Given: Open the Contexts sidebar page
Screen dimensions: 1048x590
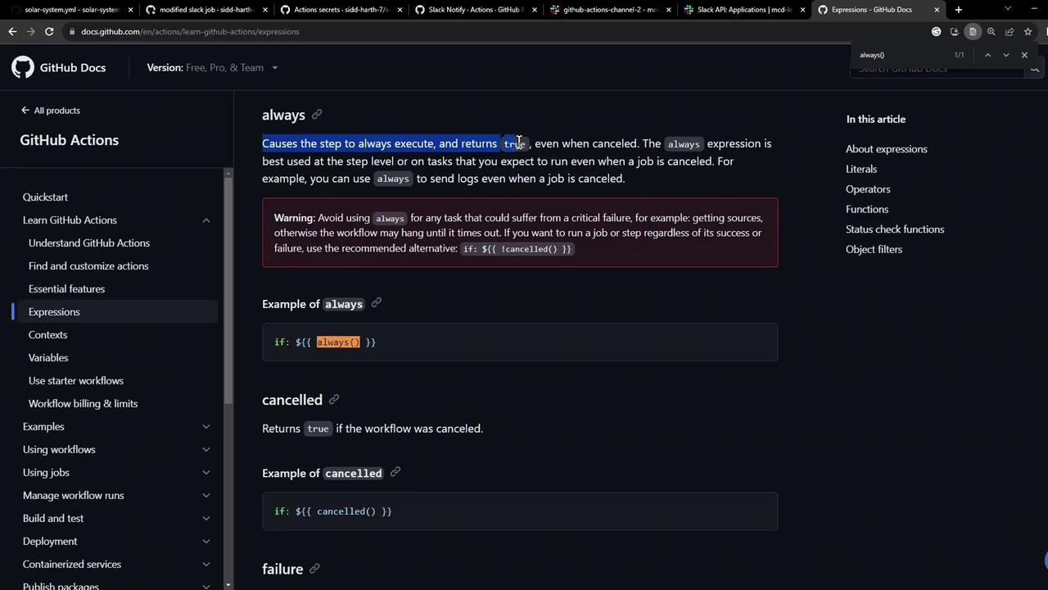Looking at the screenshot, I should (47, 335).
